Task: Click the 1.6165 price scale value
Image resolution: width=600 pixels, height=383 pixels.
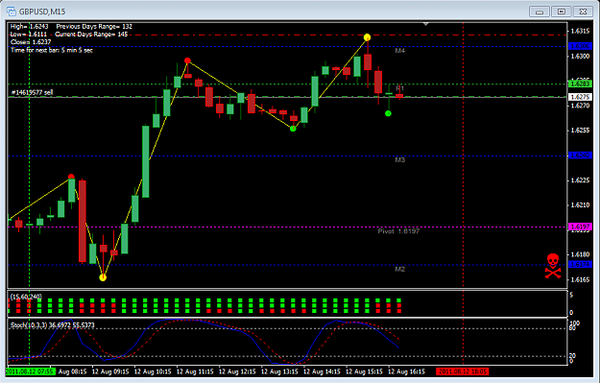Action: pyautogui.click(x=580, y=279)
